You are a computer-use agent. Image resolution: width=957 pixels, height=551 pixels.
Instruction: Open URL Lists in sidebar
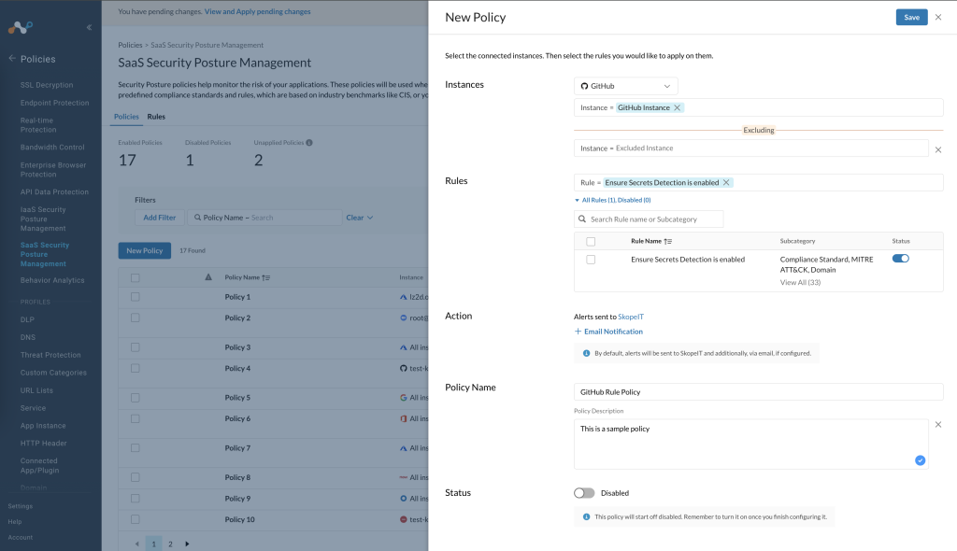click(36, 390)
